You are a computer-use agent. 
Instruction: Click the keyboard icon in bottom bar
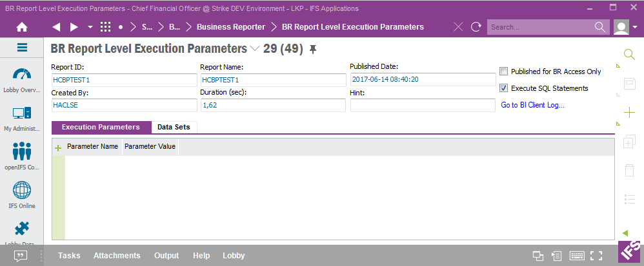click(x=577, y=256)
